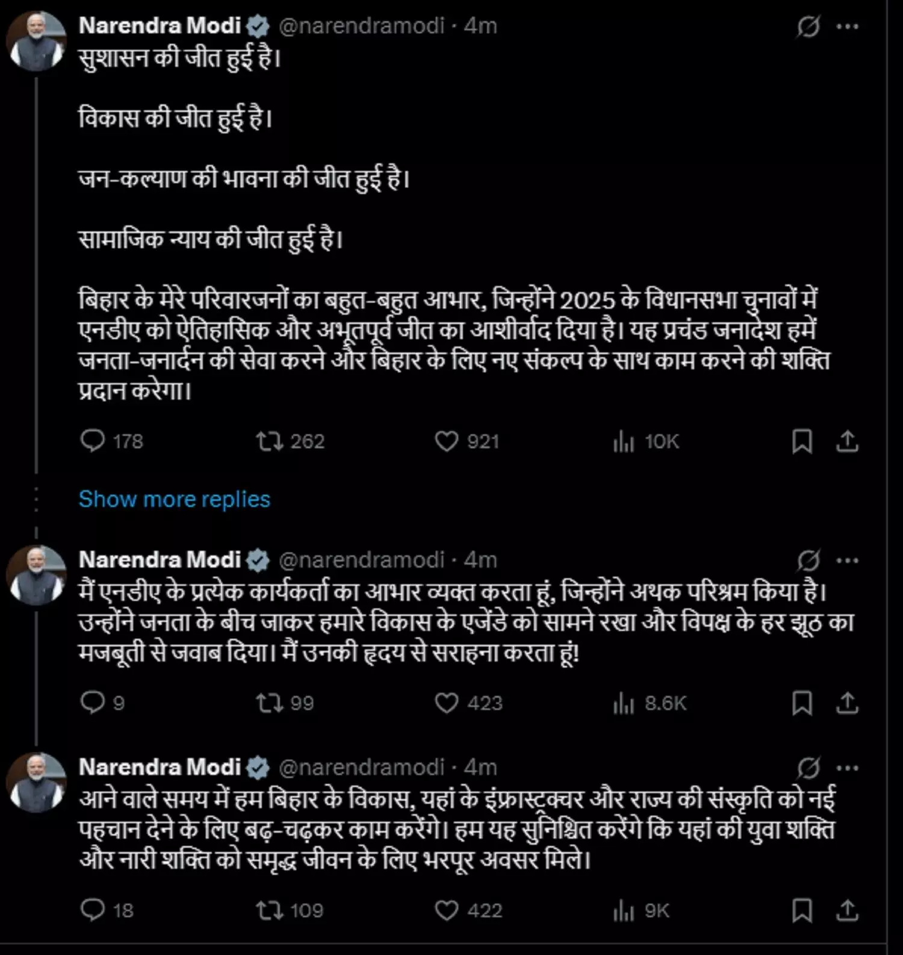
Task: Open more options menu on first tweet
Action: (x=848, y=27)
